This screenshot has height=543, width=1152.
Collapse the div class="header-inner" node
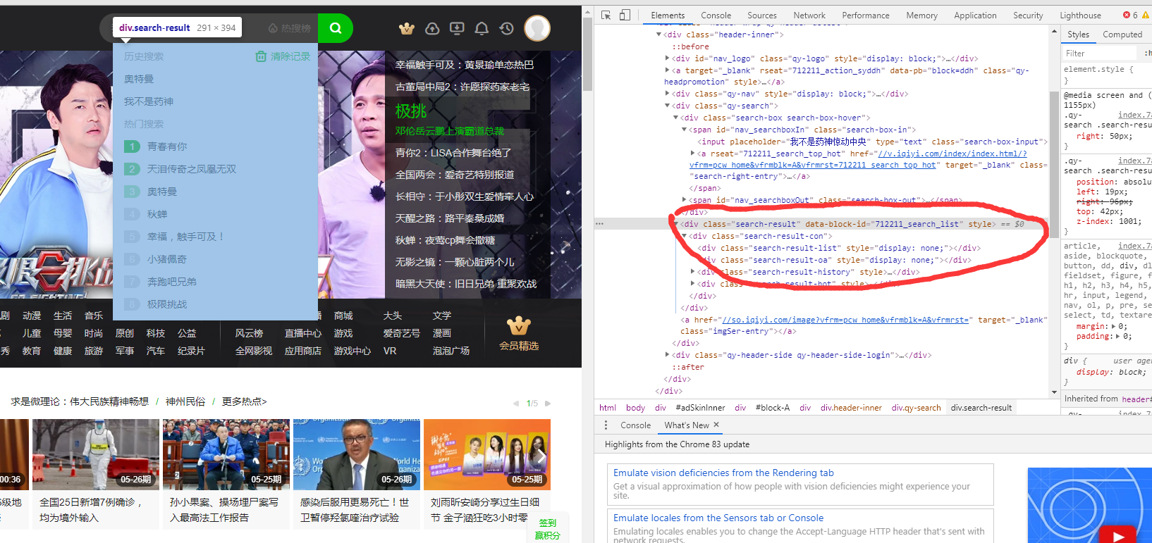pos(658,35)
